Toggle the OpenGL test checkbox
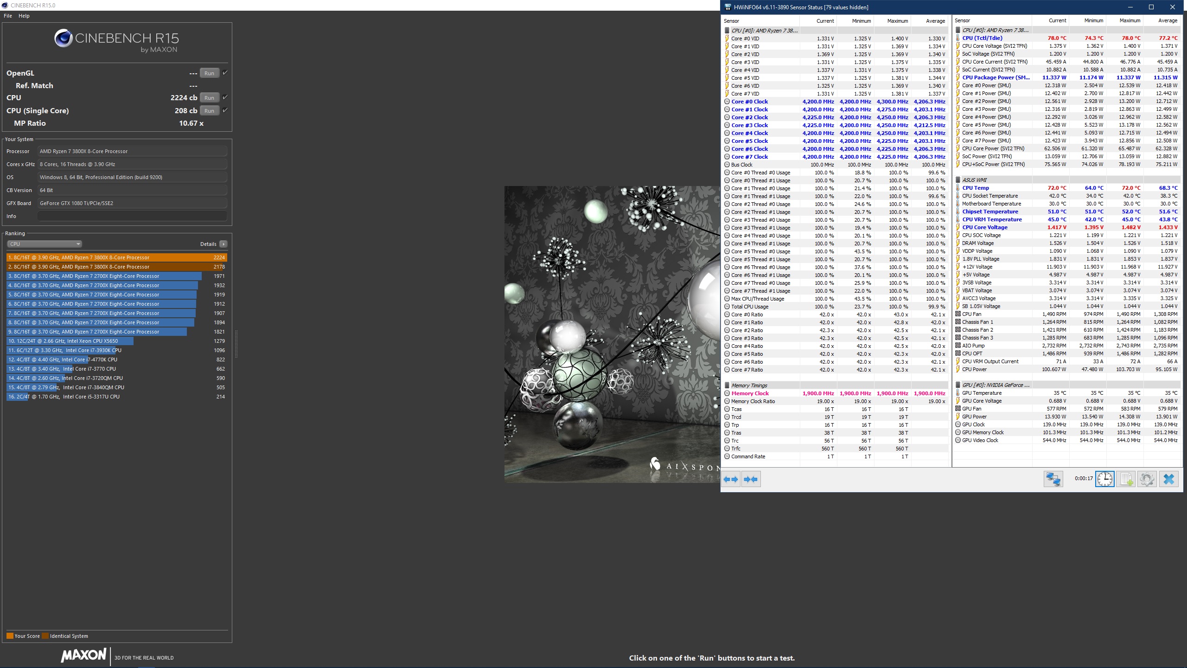Viewport: 1187px width, 668px height. point(225,73)
